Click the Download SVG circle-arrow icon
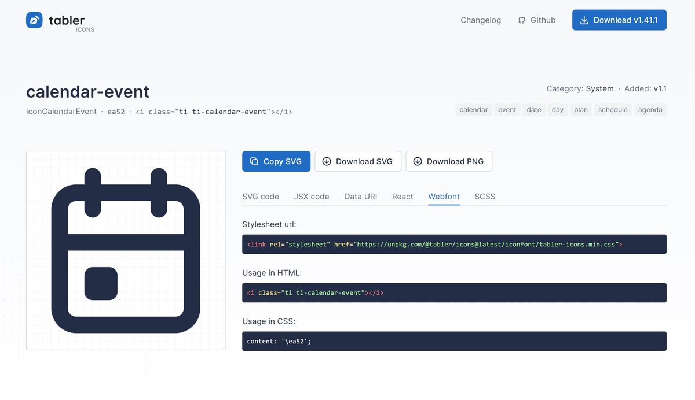 (327, 162)
